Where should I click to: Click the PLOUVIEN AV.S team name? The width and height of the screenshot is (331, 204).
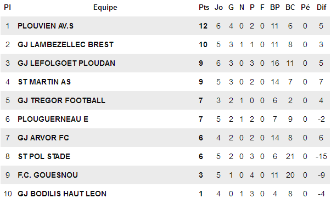click(x=46, y=26)
